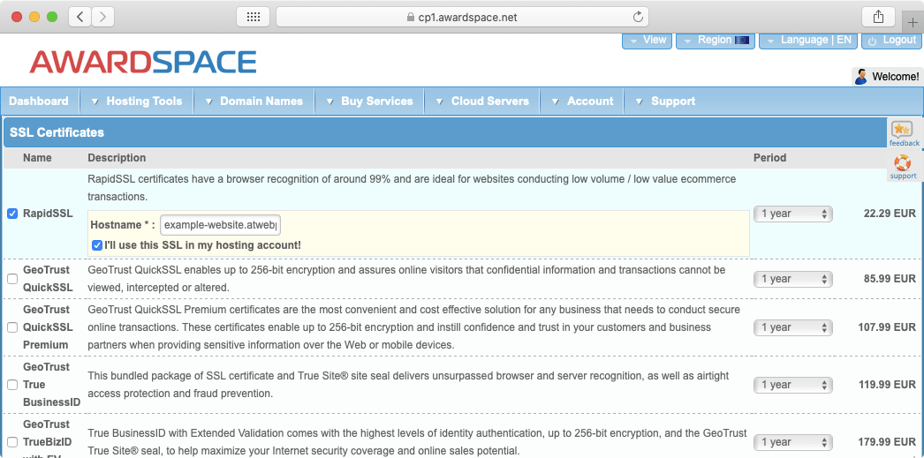Open RapidSSL period dropdown
Image resolution: width=924 pixels, height=458 pixels.
coord(792,214)
